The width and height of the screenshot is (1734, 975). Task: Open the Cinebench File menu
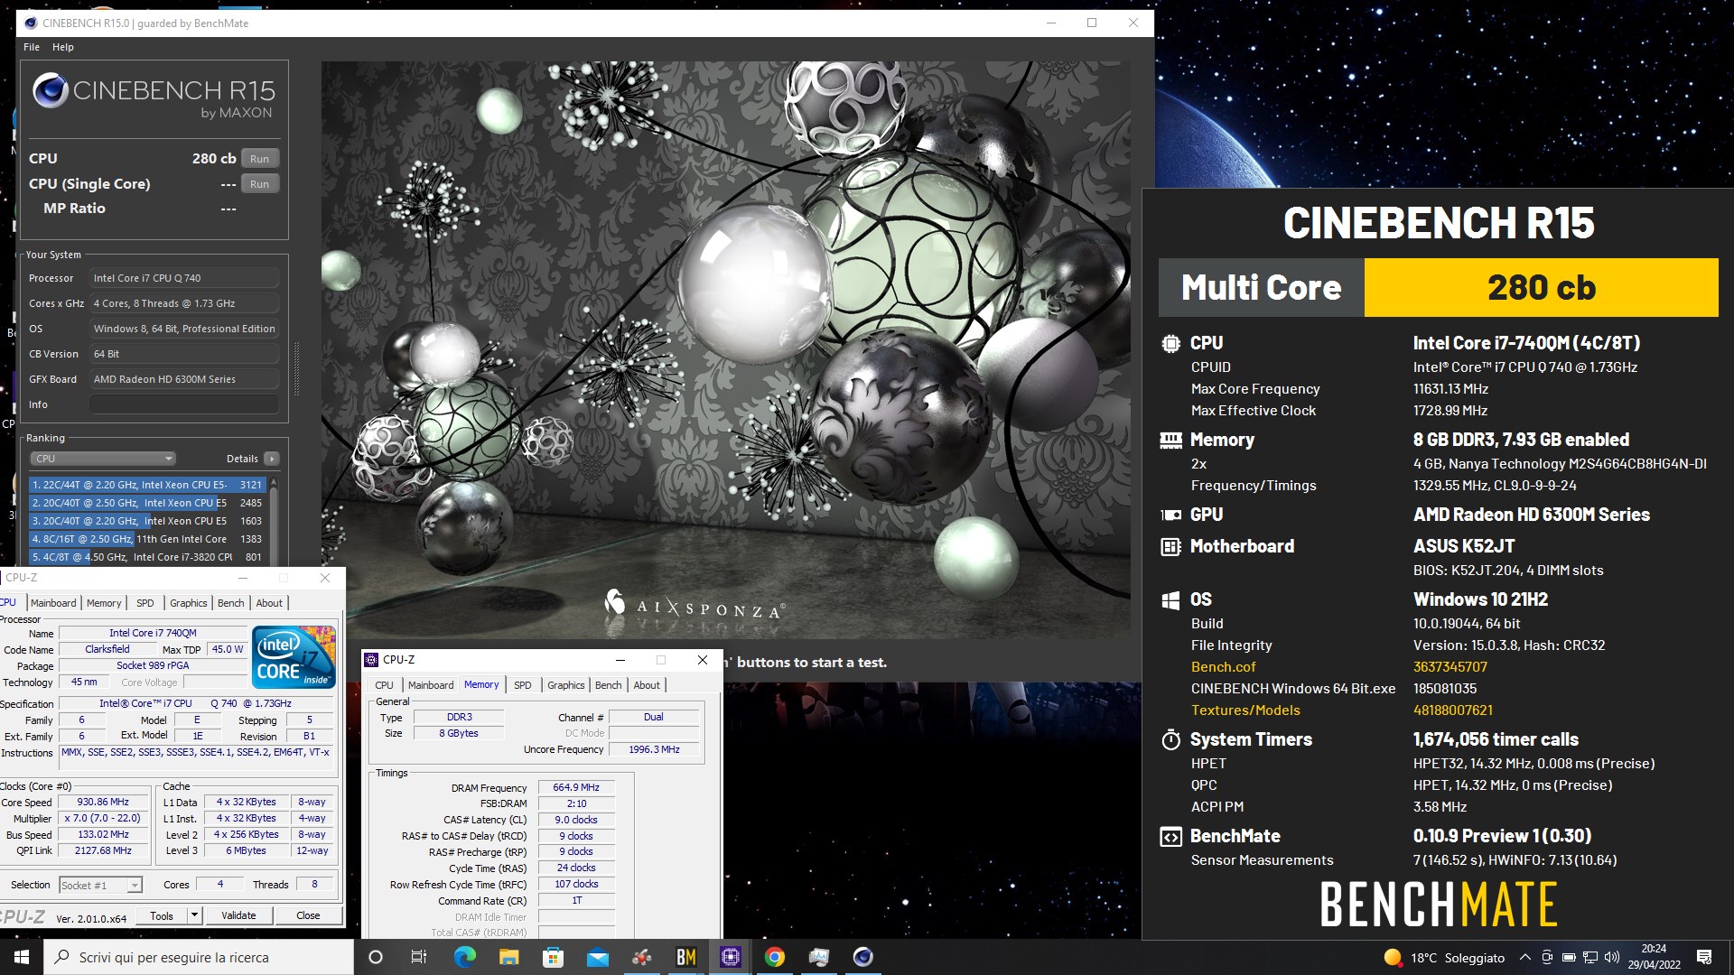pyautogui.click(x=32, y=47)
